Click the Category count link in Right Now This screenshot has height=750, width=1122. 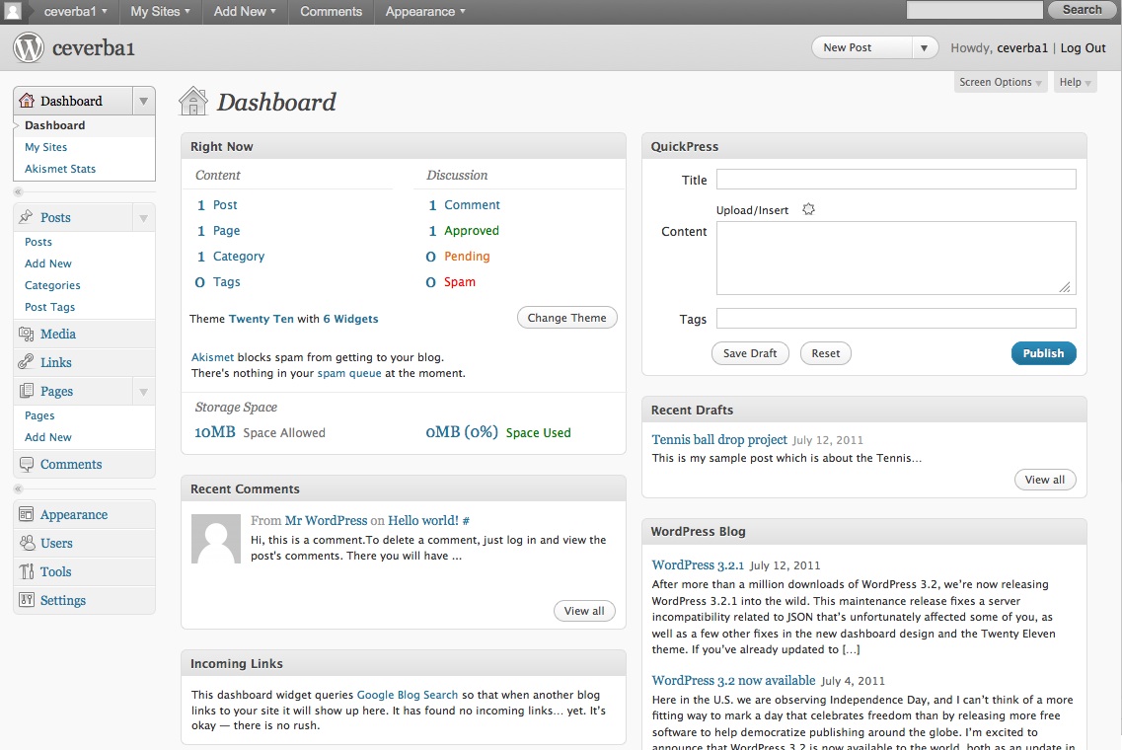201,257
